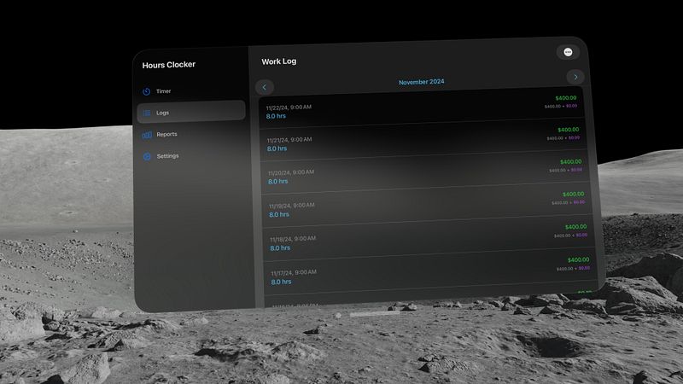
Task: Open the Timer clock icon
Action: coord(146,91)
